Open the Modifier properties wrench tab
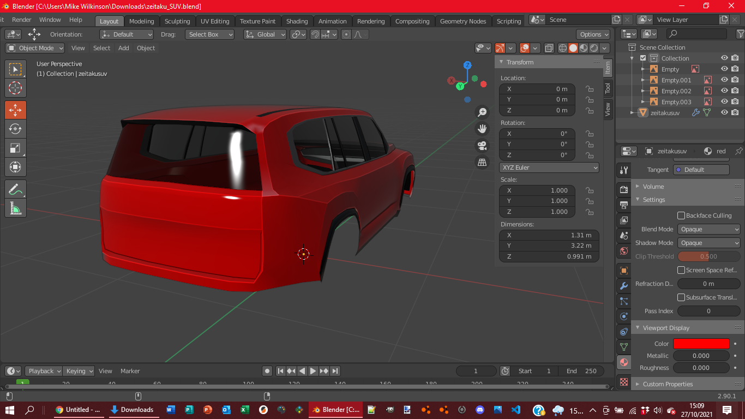 point(624,286)
